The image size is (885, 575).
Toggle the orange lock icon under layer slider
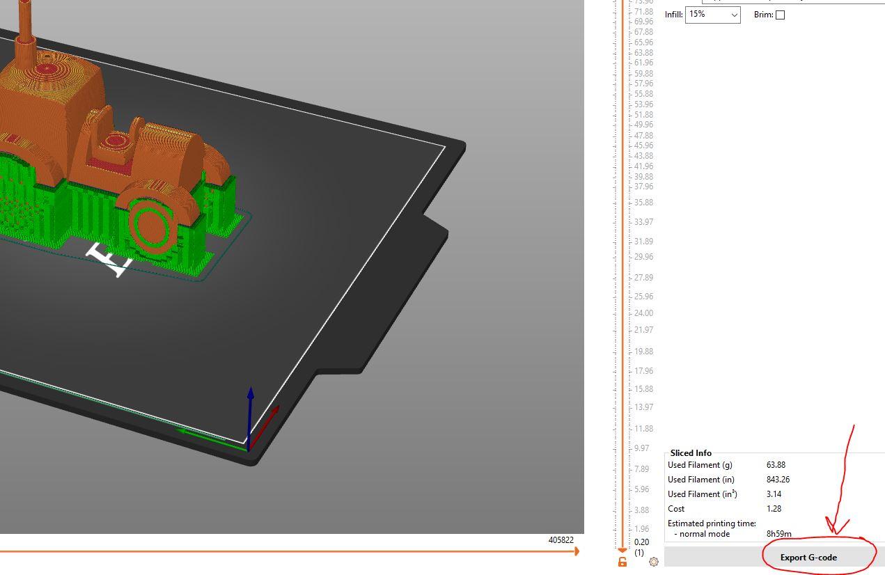point(622,562)
